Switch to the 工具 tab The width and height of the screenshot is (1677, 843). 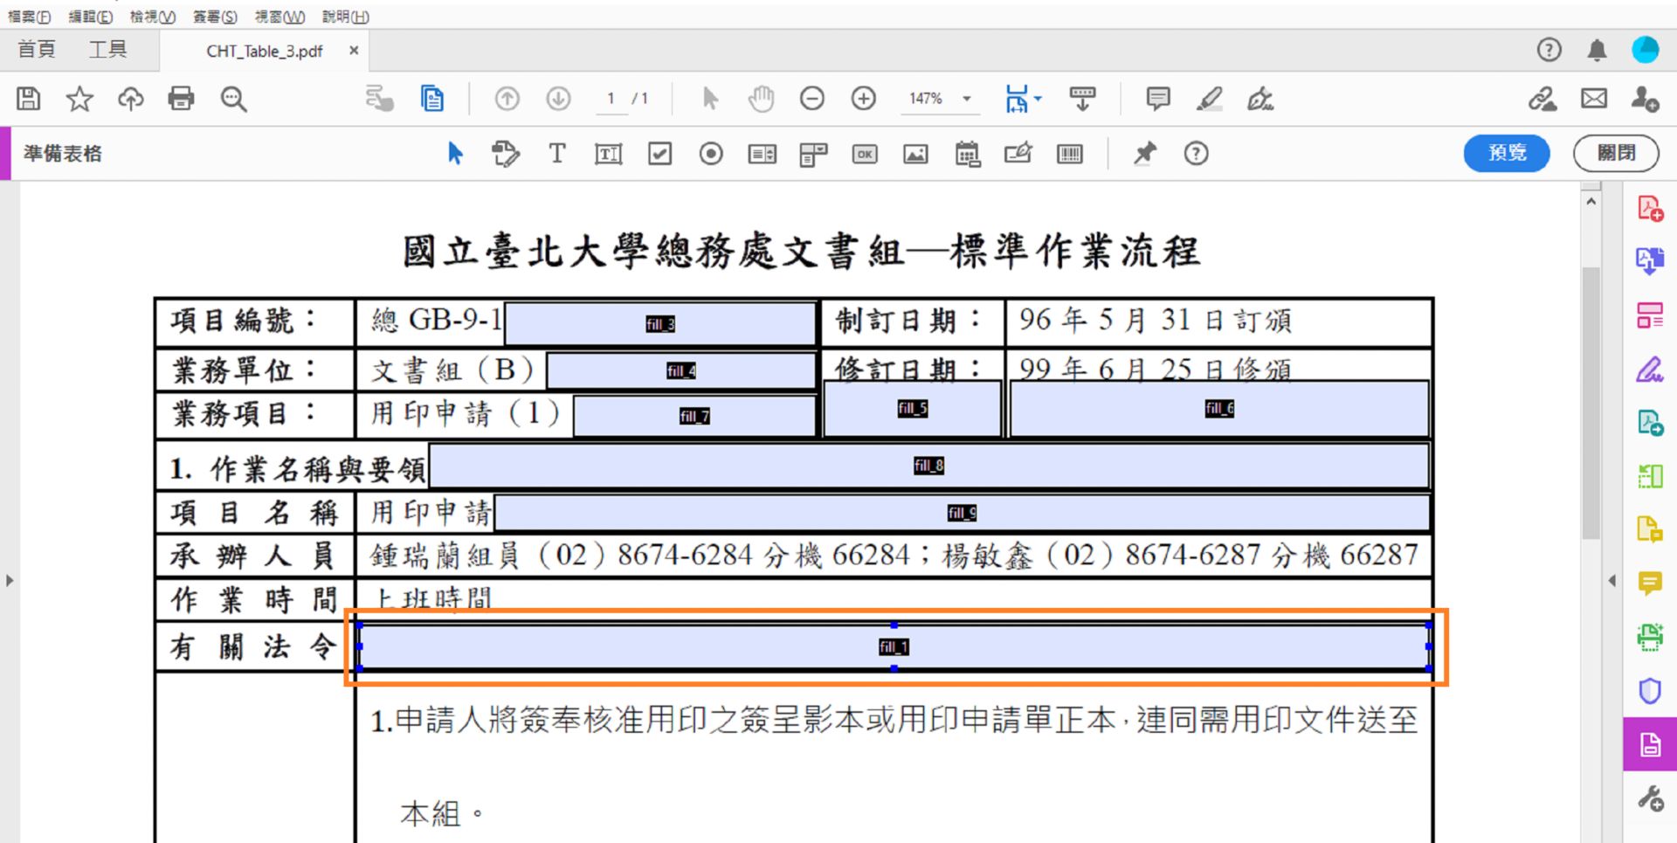(x=107, y=50)
